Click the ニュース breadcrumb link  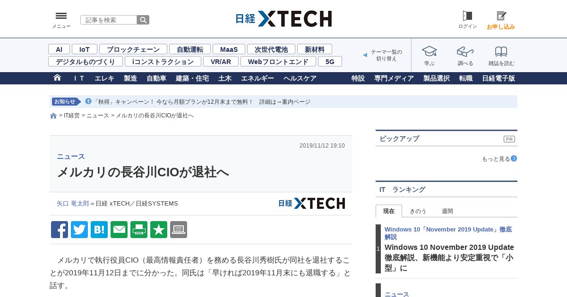pyautogui.click(x=98, y=115)
